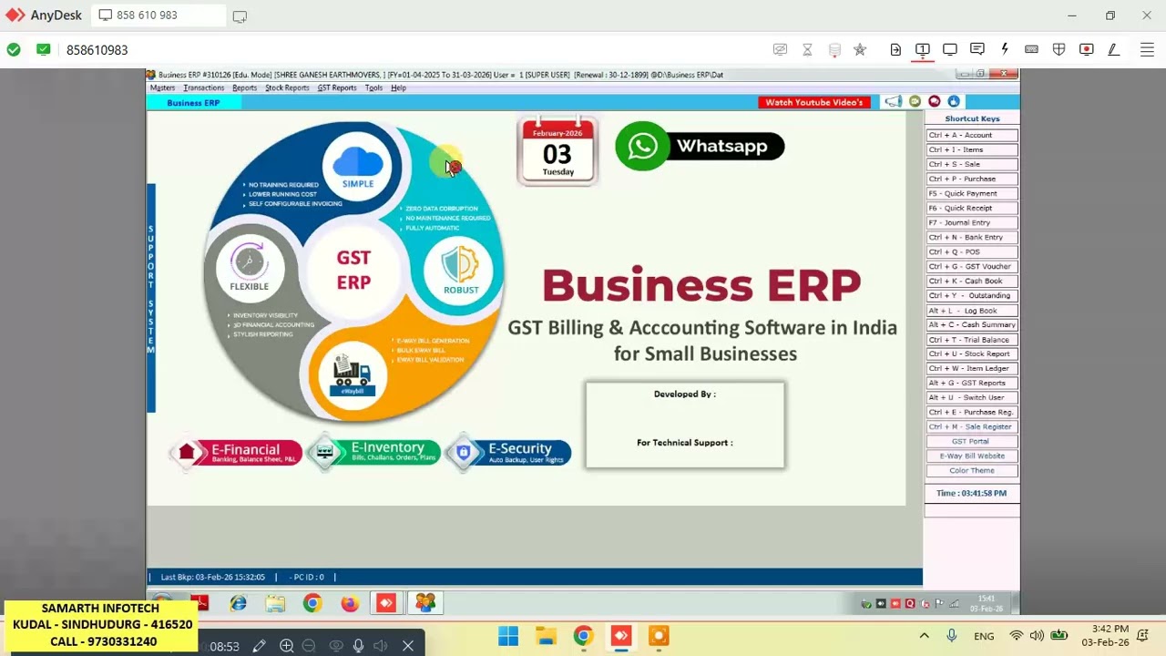Screen dimensions: 1166x656
Task: Click the E-Security banner
Action: (x=509, y=452)
